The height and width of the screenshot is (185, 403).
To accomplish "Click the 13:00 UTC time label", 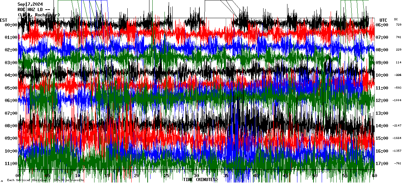I will [x=383, y=113].
